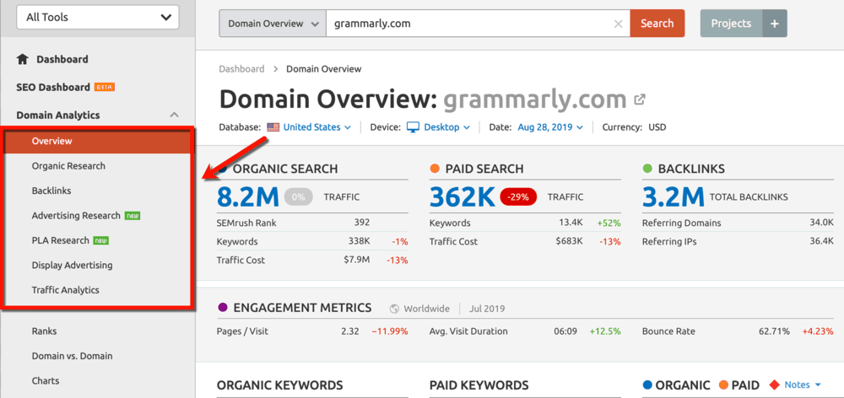Click the 8.2M organic traffic figure
The height and width of the screenshot is (398, 844).
[x=248, y=197]
